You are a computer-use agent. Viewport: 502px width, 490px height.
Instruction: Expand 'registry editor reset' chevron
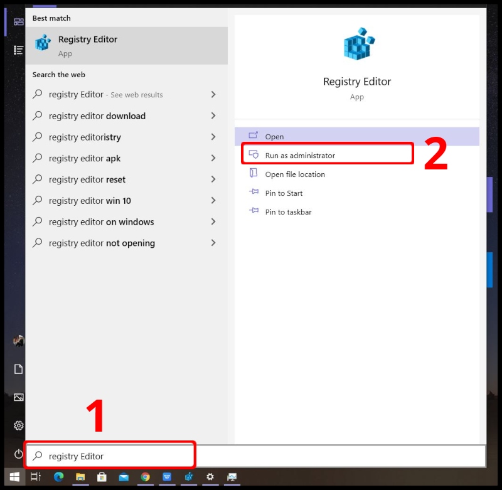213,179
